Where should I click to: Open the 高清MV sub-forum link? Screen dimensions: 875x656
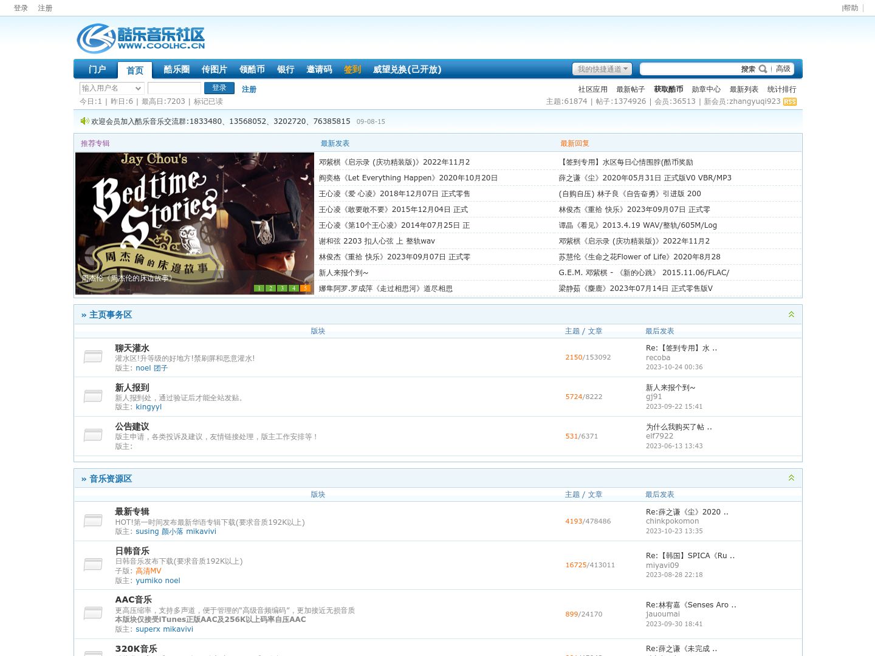[x=148, y=571]
